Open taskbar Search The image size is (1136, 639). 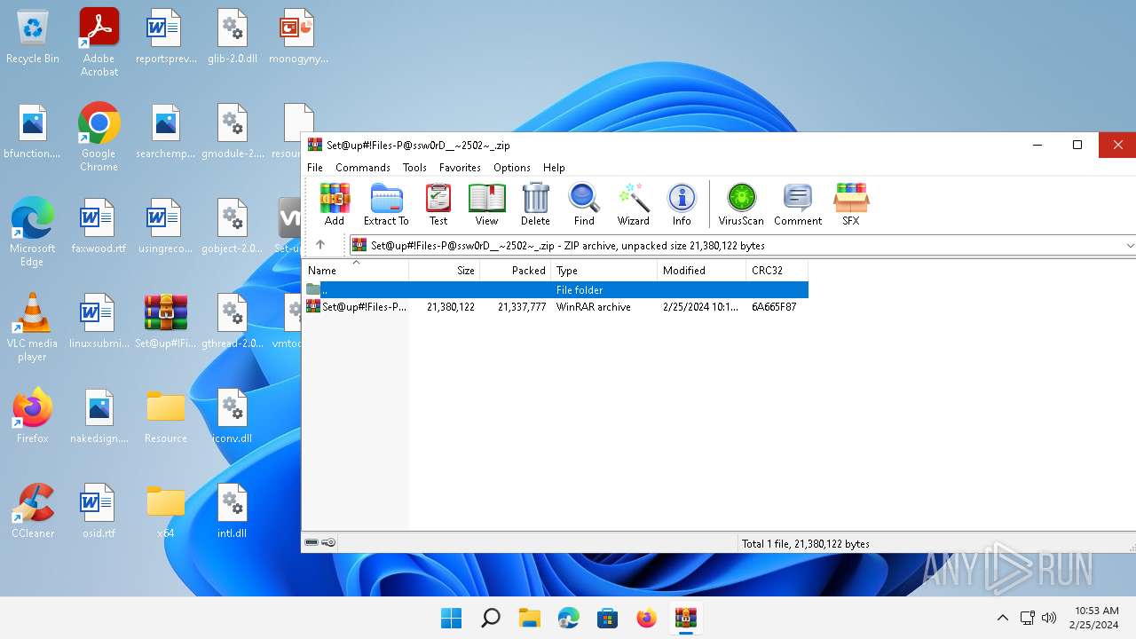(x=490, y=618)
